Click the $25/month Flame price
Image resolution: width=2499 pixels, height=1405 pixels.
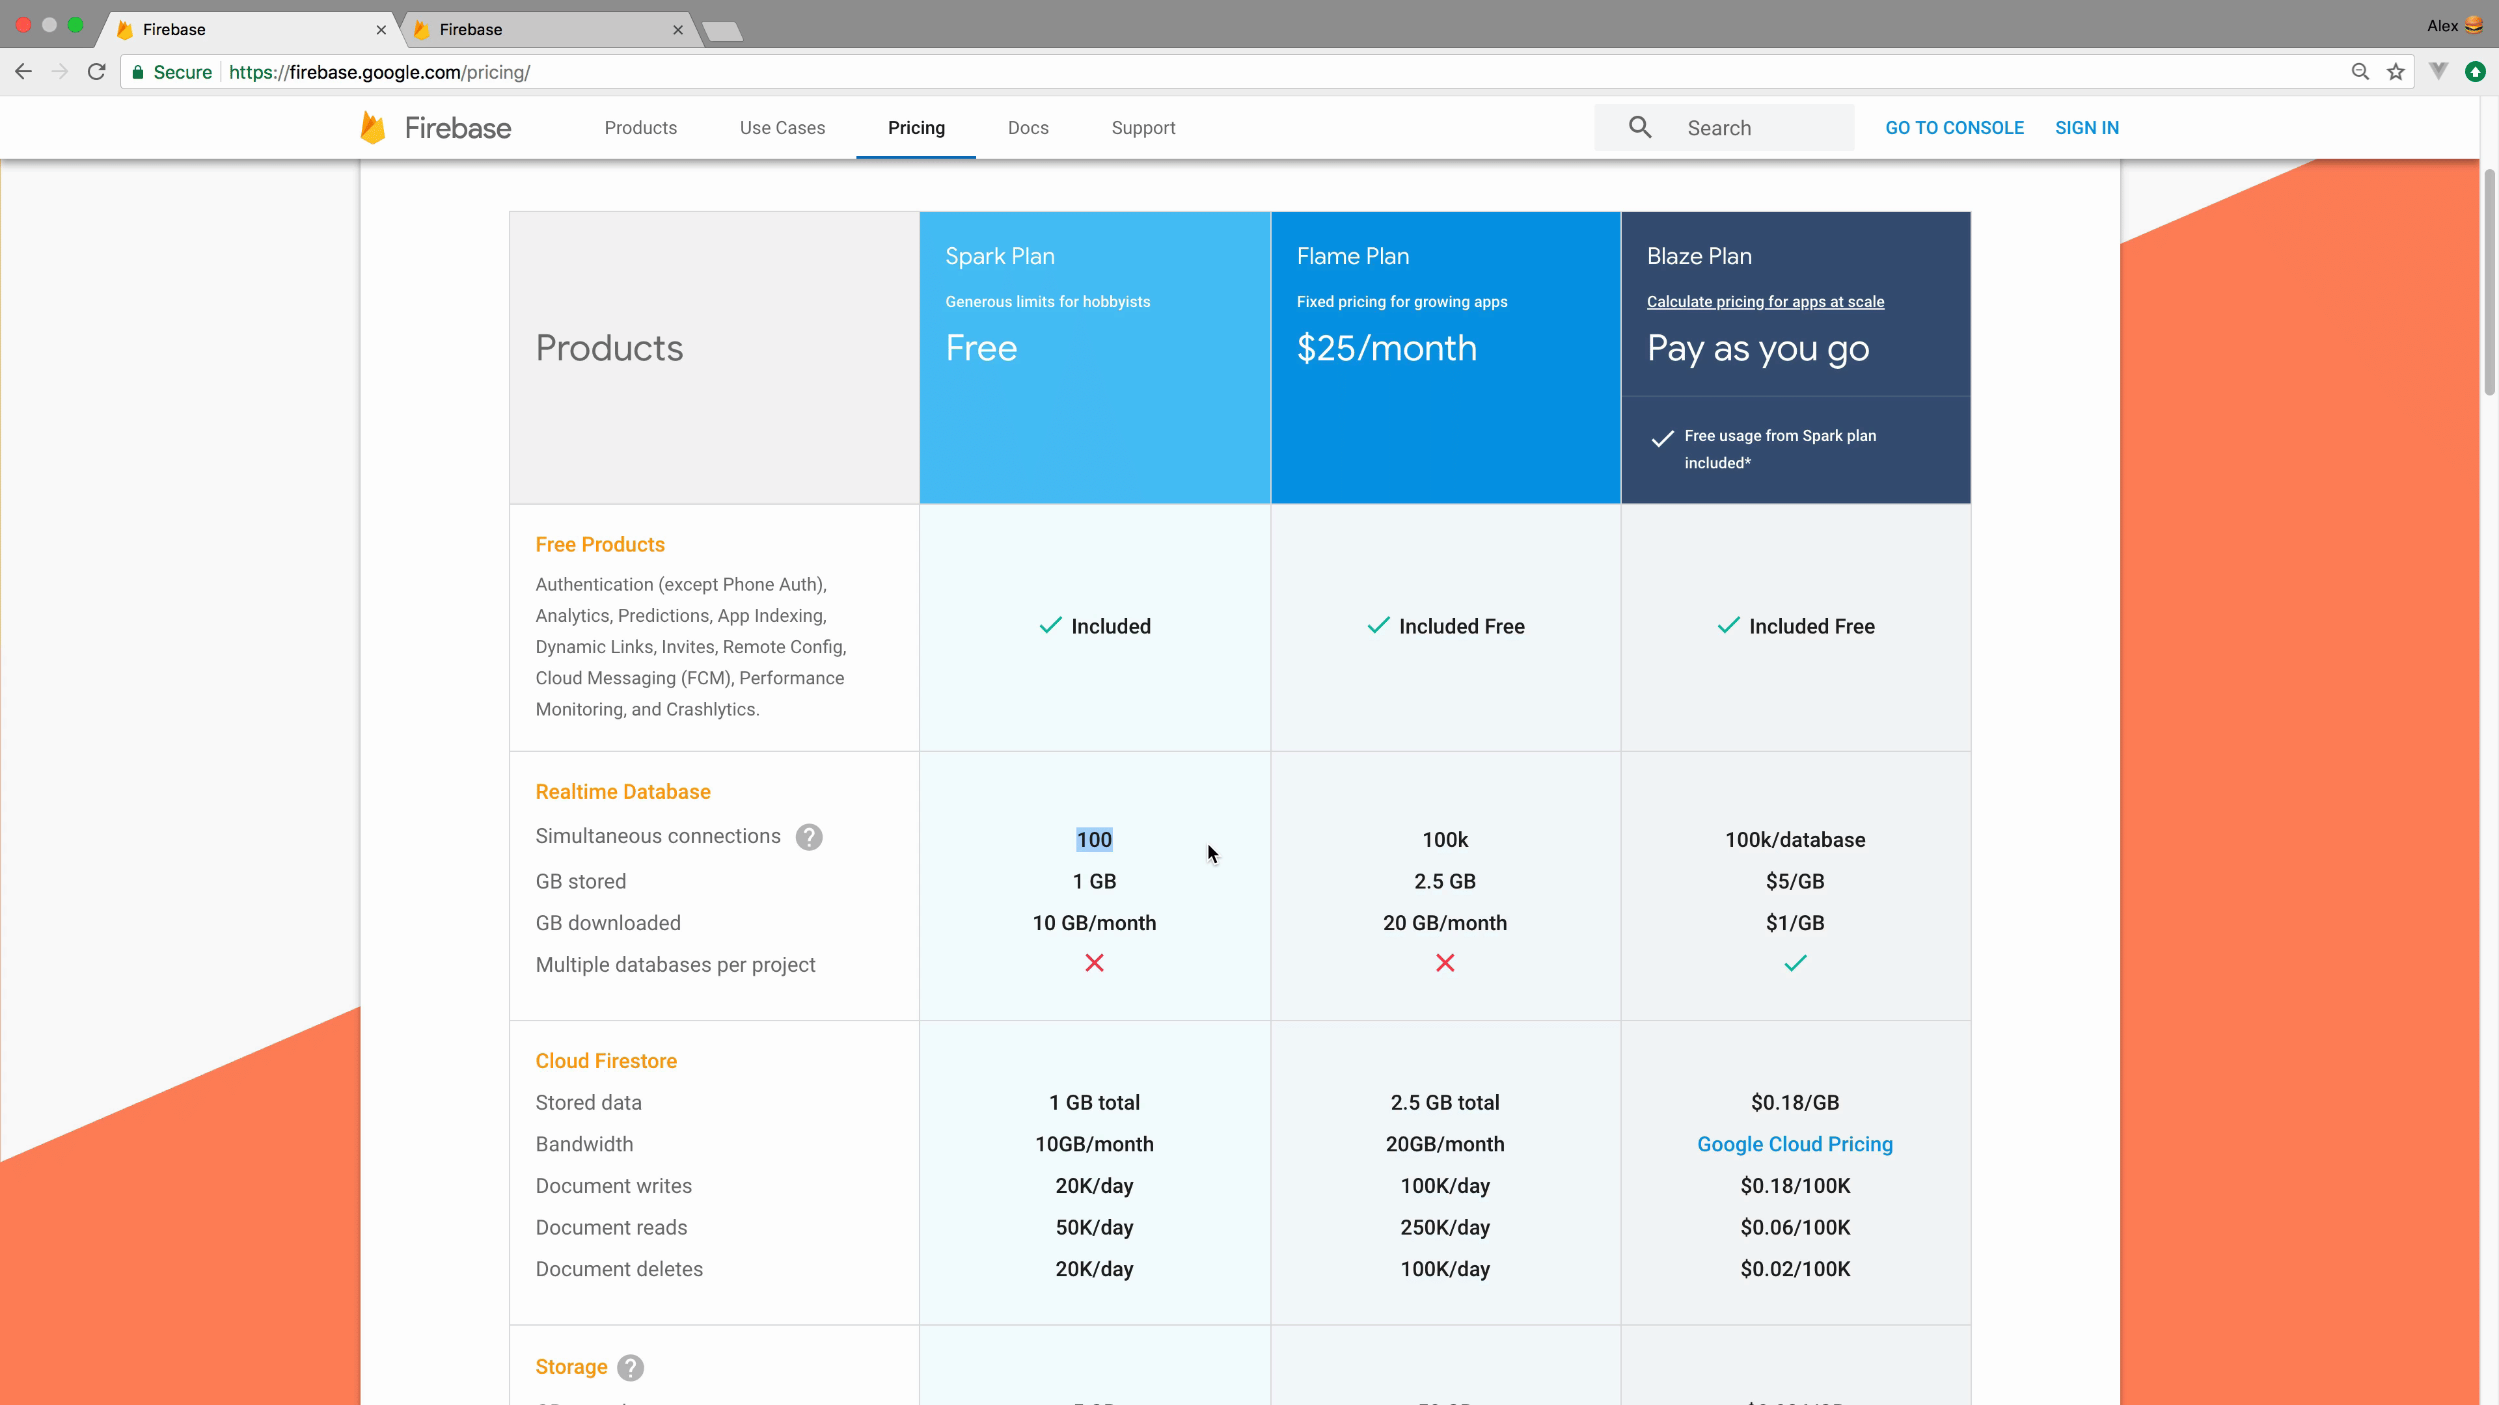[1386, 348]
